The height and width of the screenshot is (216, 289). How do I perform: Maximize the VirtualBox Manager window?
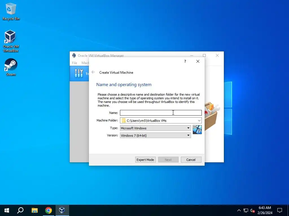204,55
